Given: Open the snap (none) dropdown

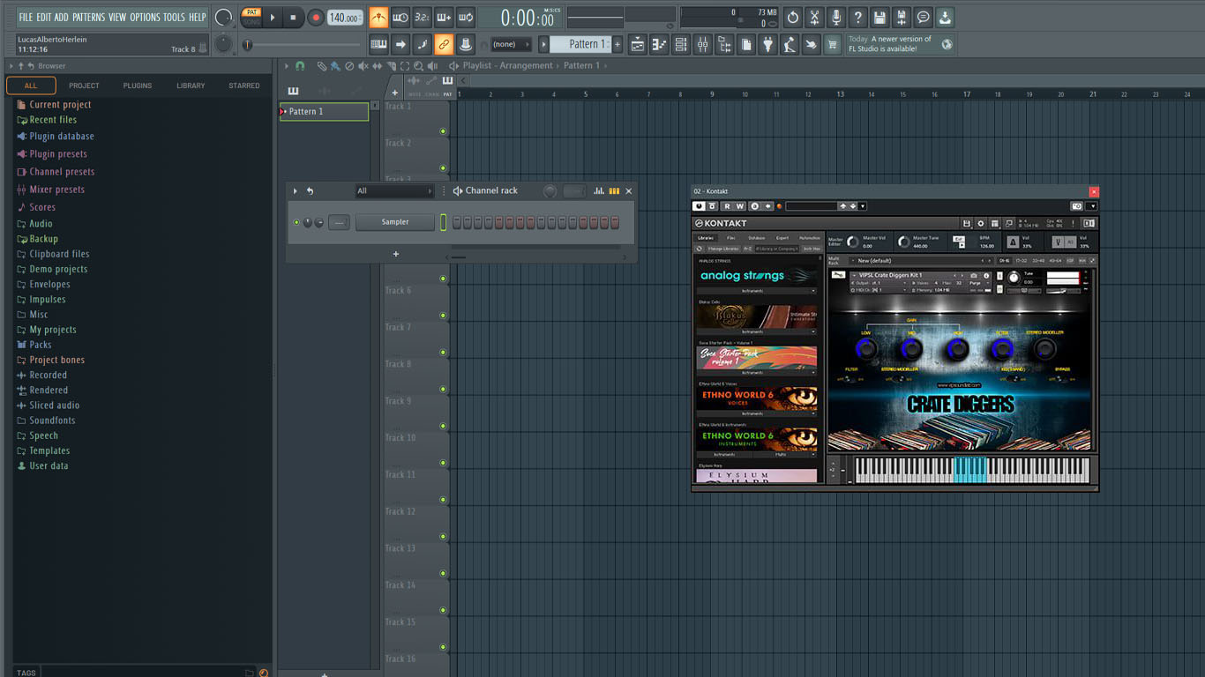Looking at the screenshot, I should point(511,44).
